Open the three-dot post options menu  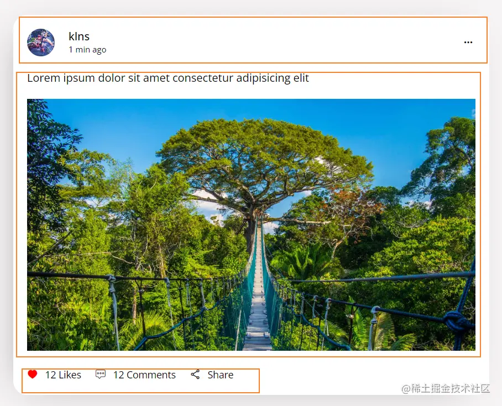[468, 42]
